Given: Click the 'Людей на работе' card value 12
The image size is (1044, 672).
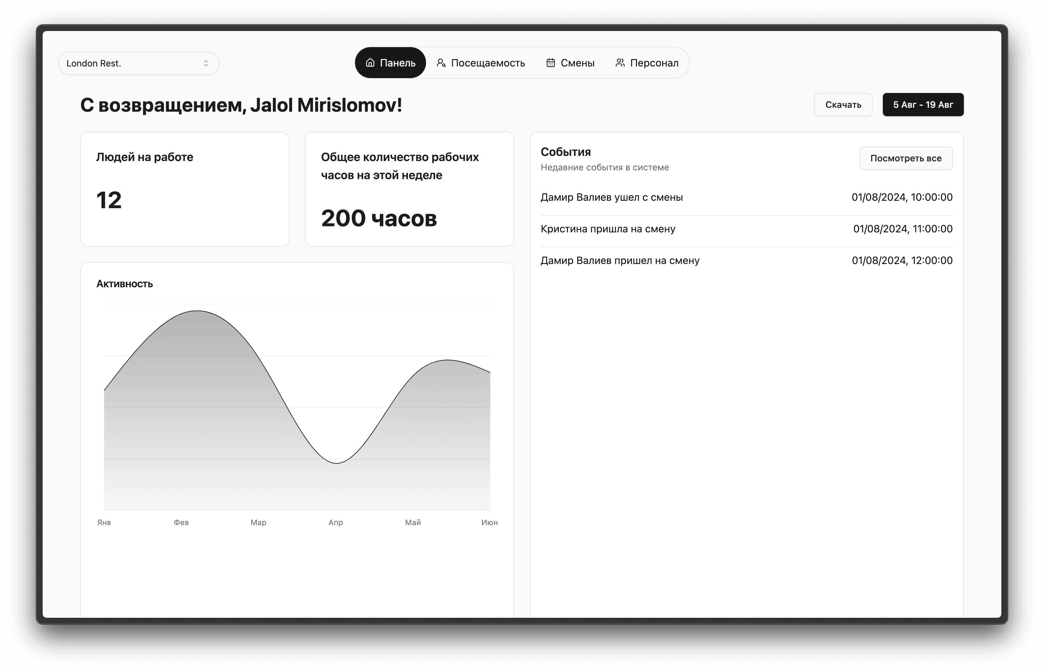Looking at the screenshot, I should click(x=109, y=200).
